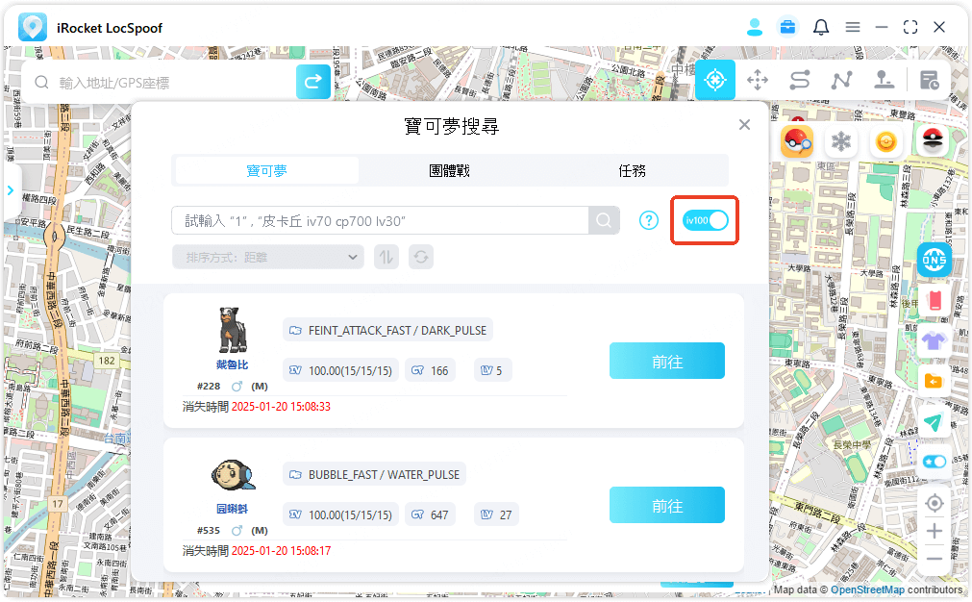Screen dimensions: 972x602
Task: Open the Pokéball search tool icon
Action: click(797, 142)
